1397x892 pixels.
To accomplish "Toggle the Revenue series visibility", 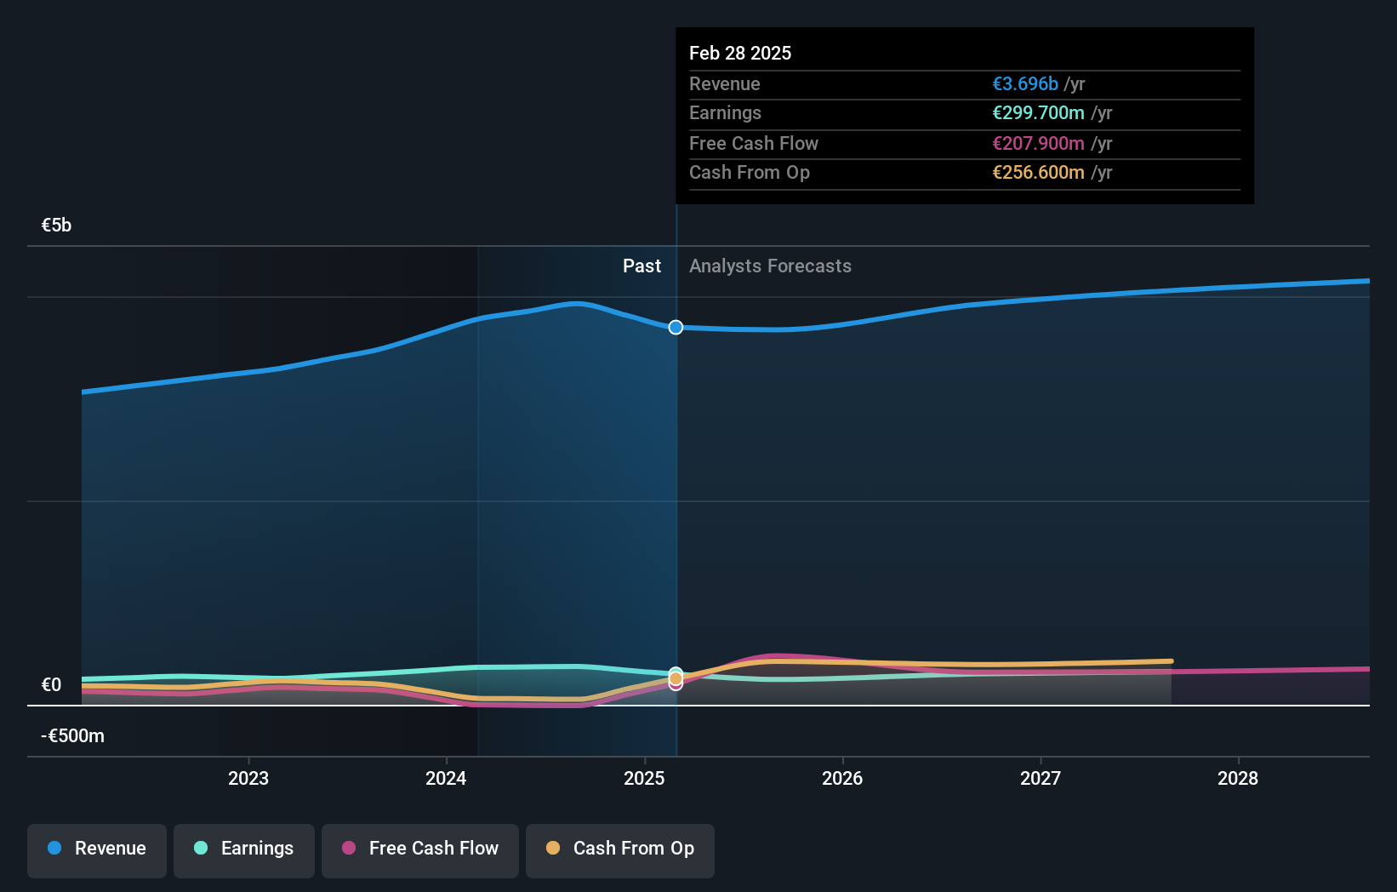I will click(x=96, y=849).
